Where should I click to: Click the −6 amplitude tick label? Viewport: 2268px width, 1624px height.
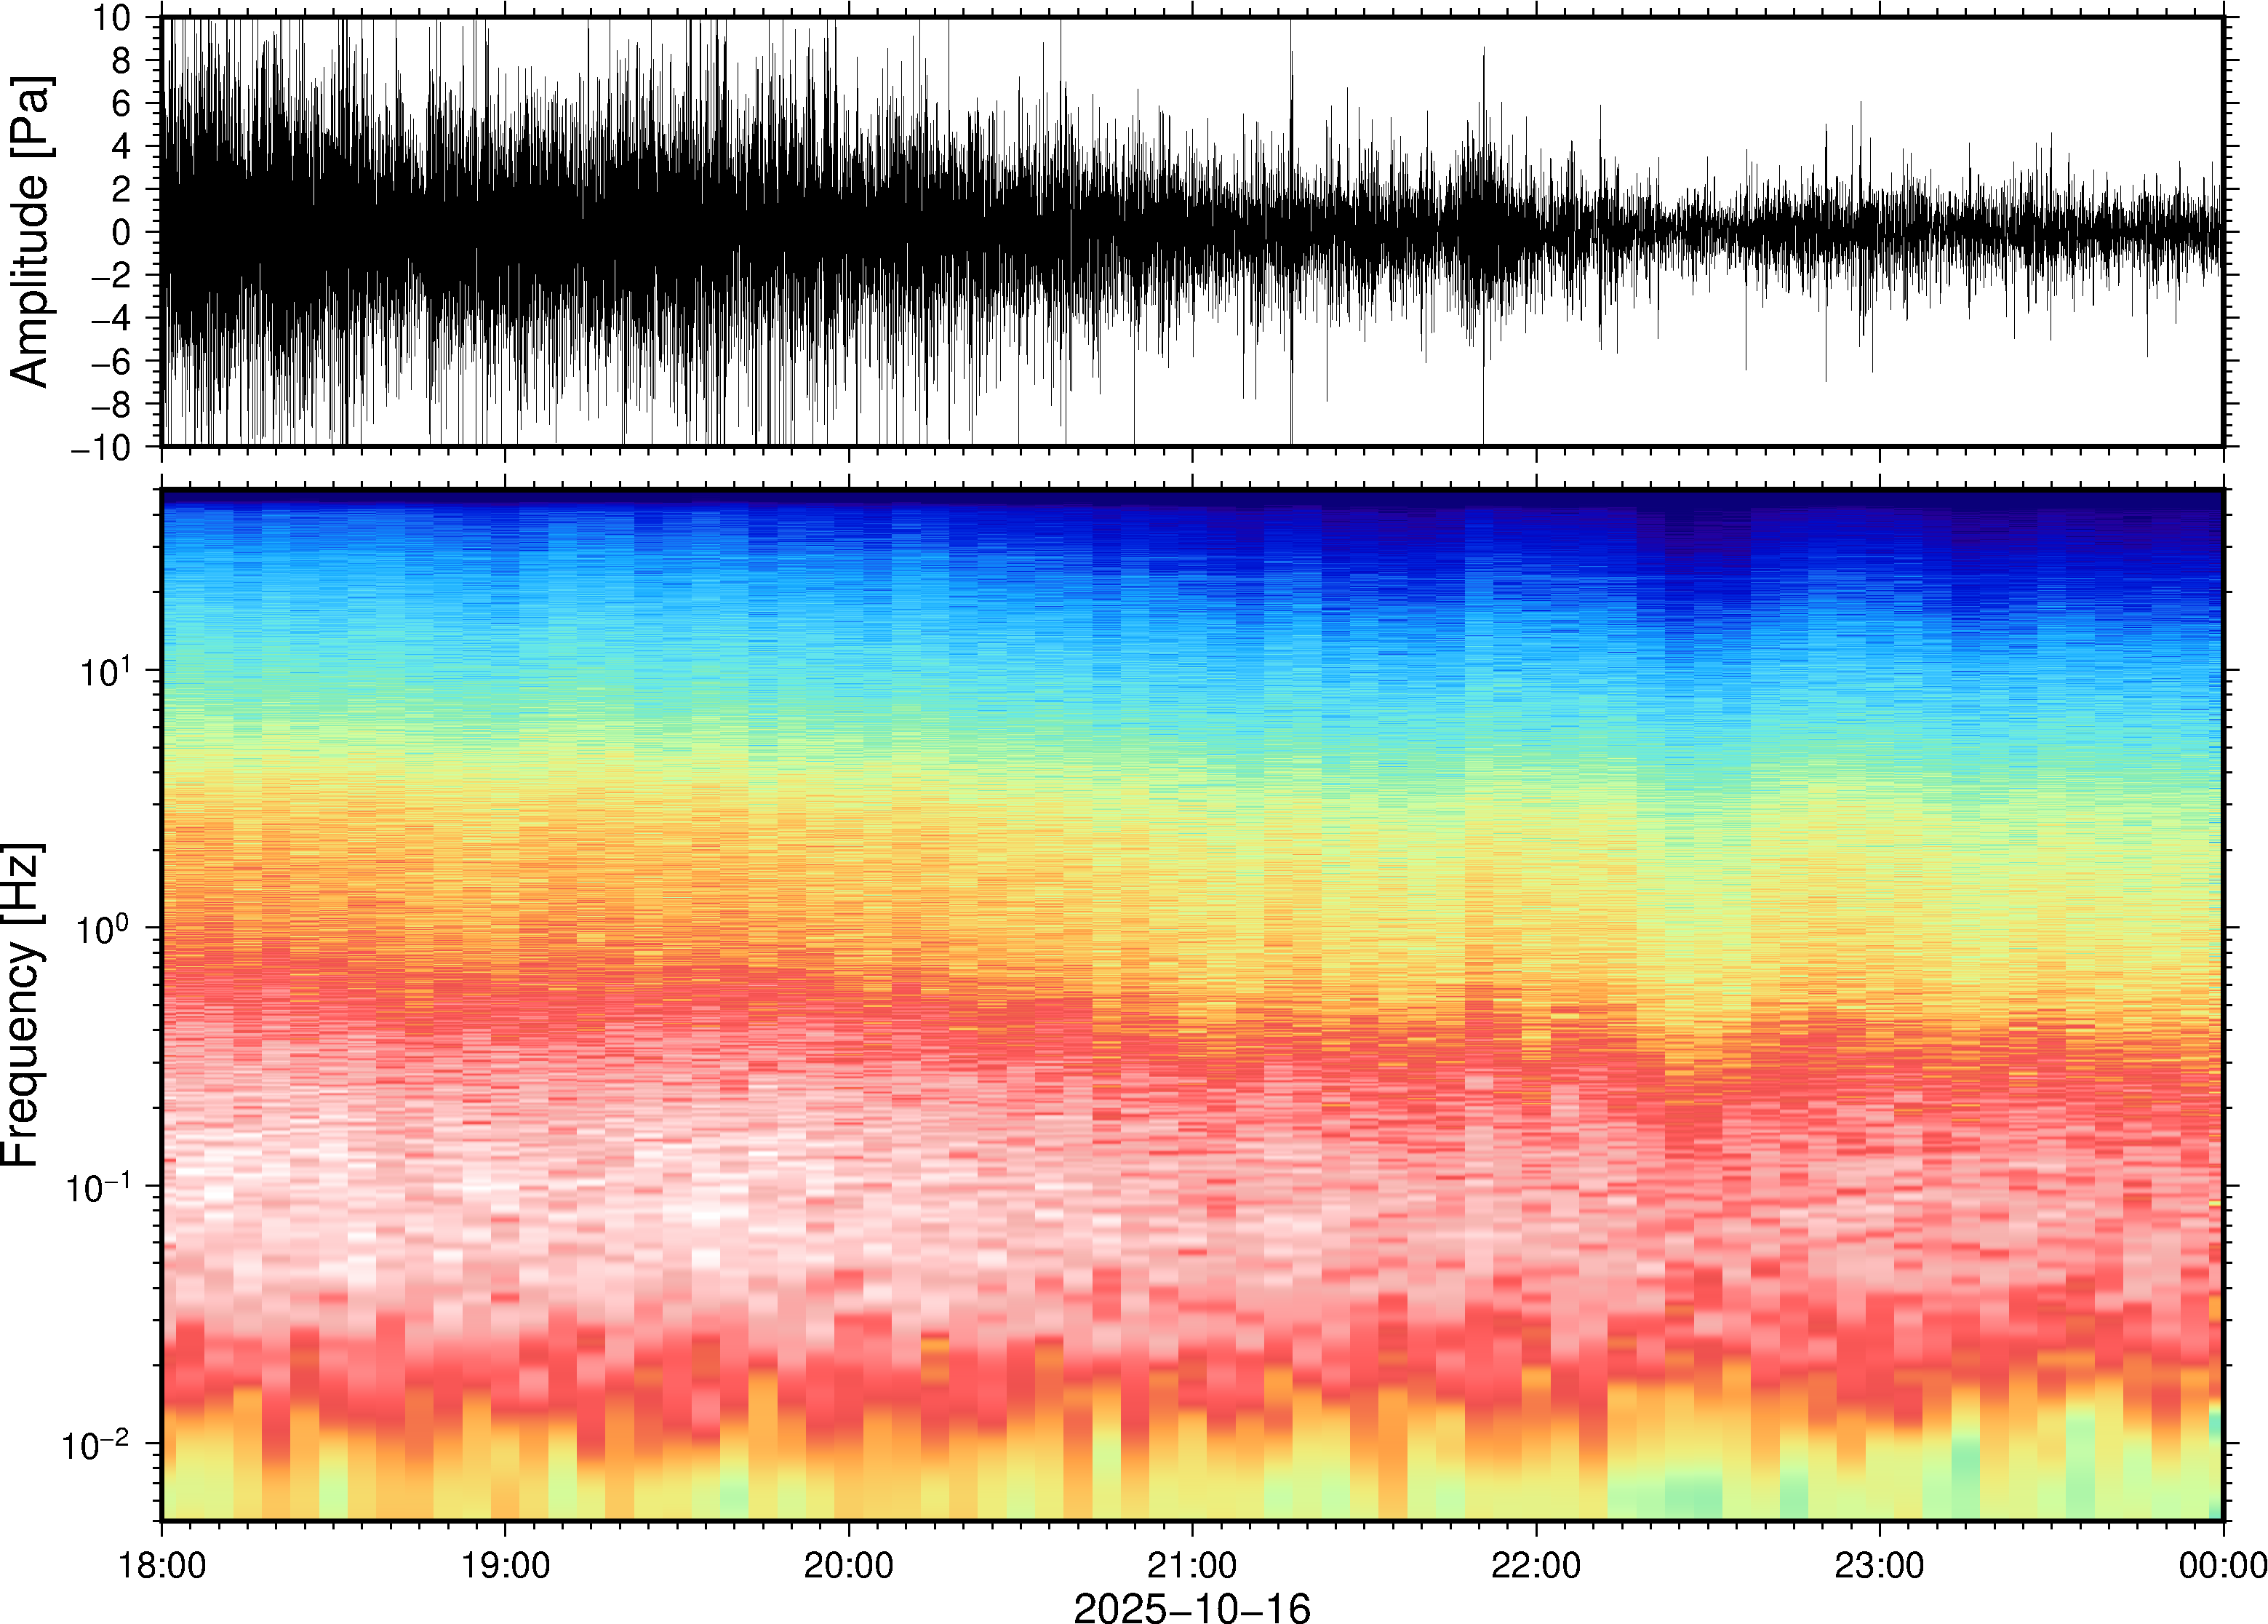[110, 361]
